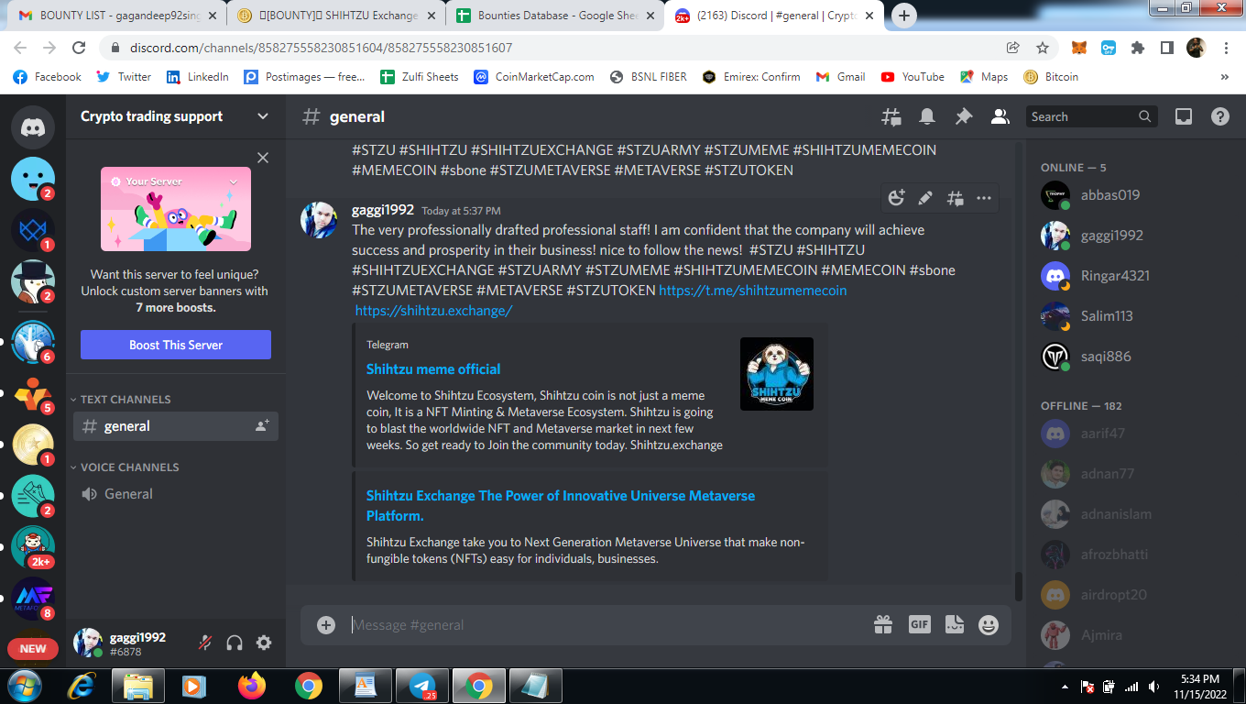
Task: Add reaction to gaggi1992 message
Action: pyautogui.click(x=897, y=197)
